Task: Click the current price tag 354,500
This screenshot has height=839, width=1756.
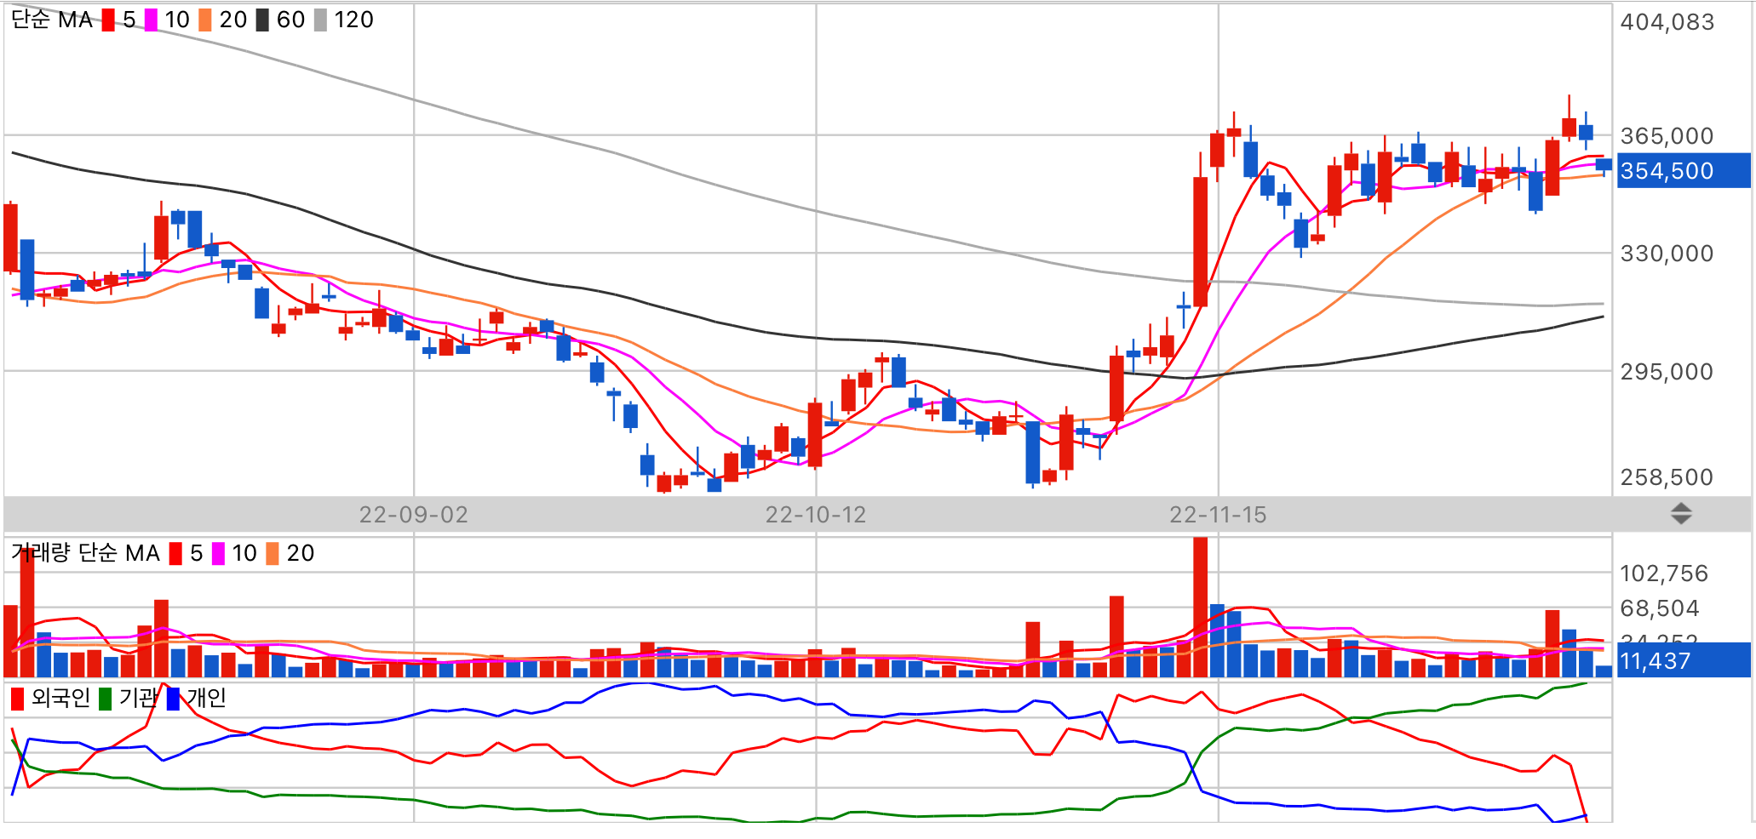Action: 1684,171
